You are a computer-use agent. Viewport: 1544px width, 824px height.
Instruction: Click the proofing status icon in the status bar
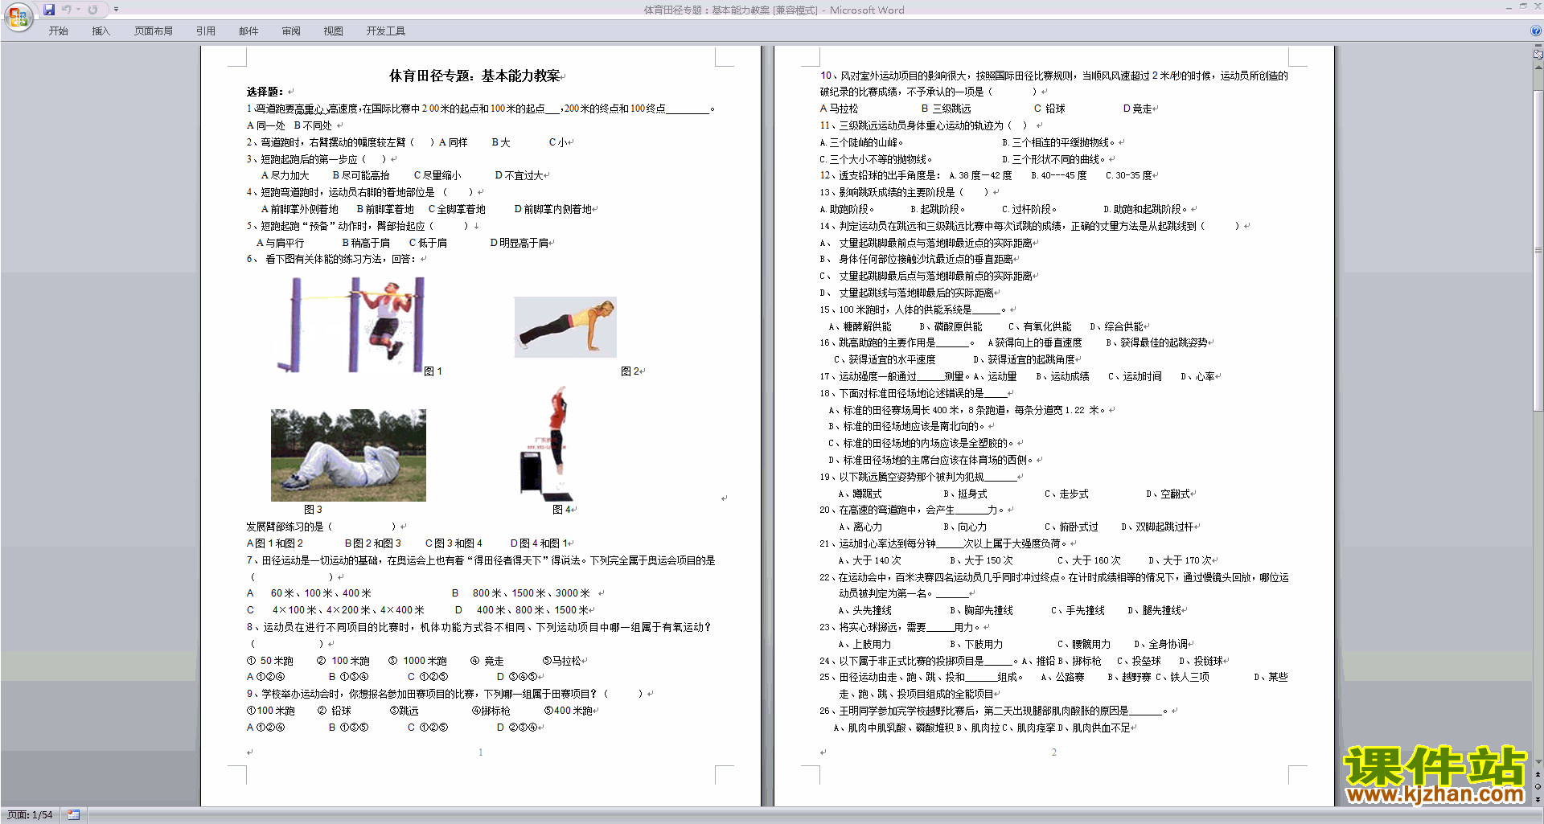pos(73,815)
